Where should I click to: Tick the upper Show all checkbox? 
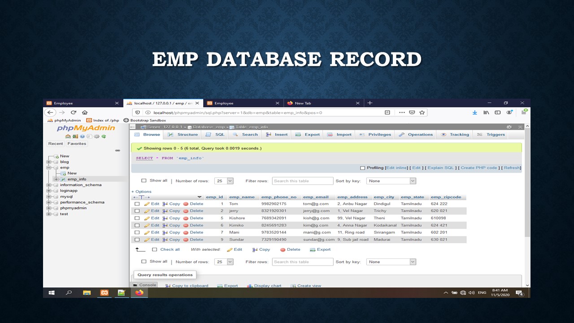point(144,181)
